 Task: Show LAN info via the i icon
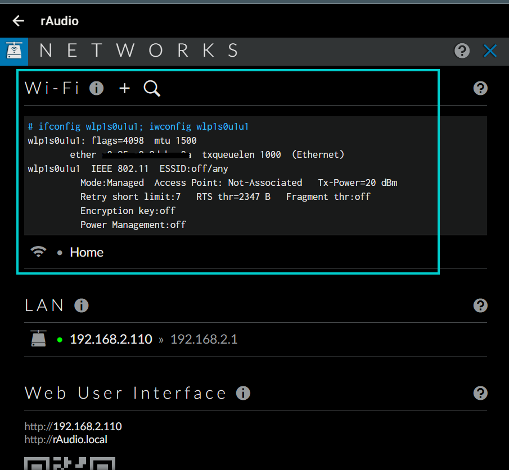pos(82,305)
